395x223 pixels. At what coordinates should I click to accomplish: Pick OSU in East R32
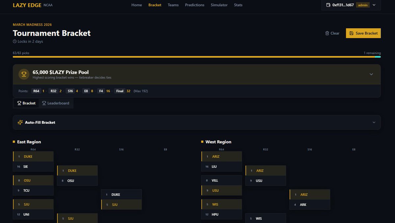pyautogui.click(x=77, y=181)
